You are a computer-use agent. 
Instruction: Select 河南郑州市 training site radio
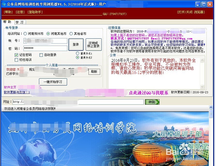pyautogui.click(x=25, y=34)
